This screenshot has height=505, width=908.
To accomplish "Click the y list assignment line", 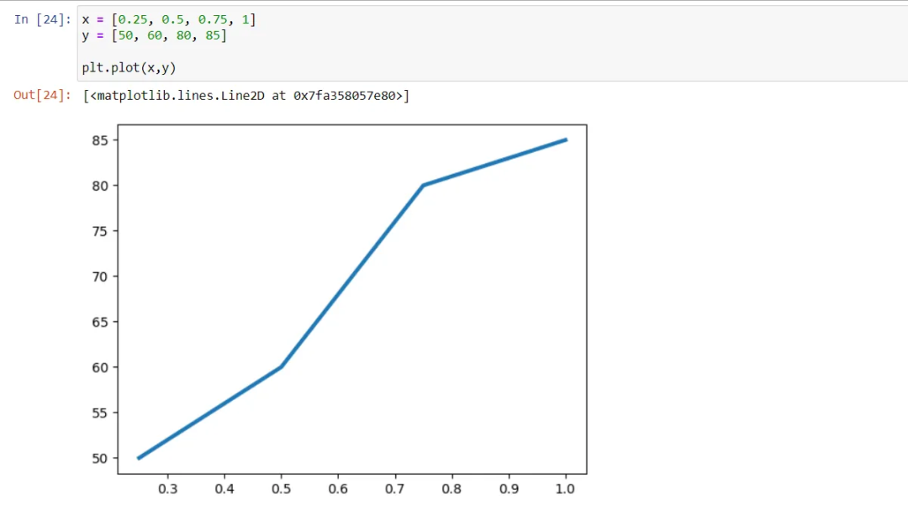I will pos(155,35).
